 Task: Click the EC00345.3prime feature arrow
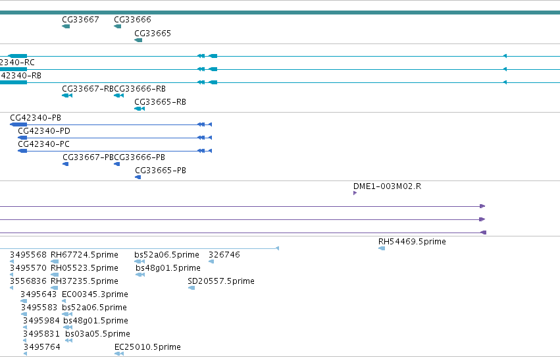(64, 301)
